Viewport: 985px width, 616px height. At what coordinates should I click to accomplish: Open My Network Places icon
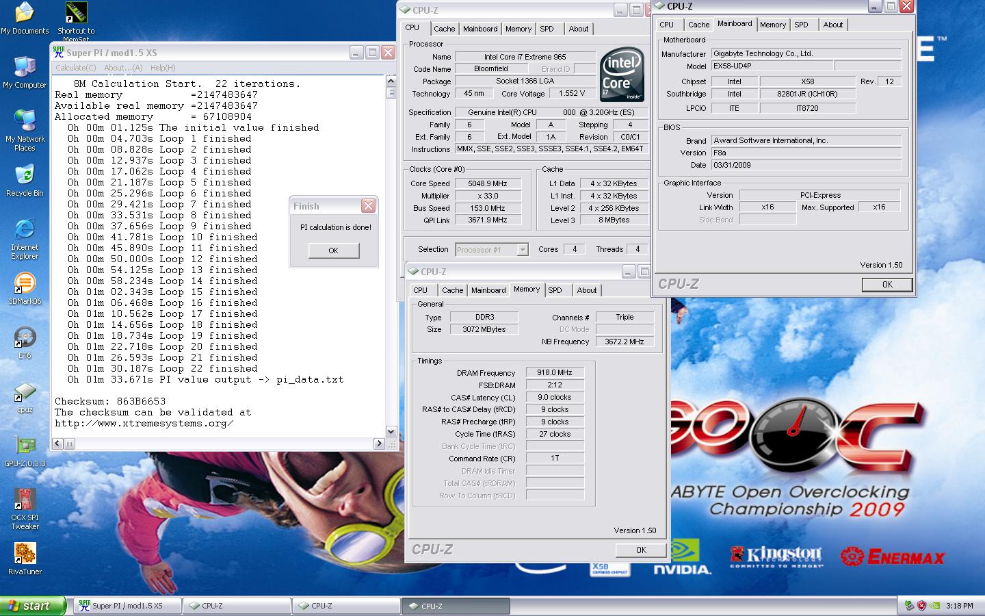tap(25, 130)
